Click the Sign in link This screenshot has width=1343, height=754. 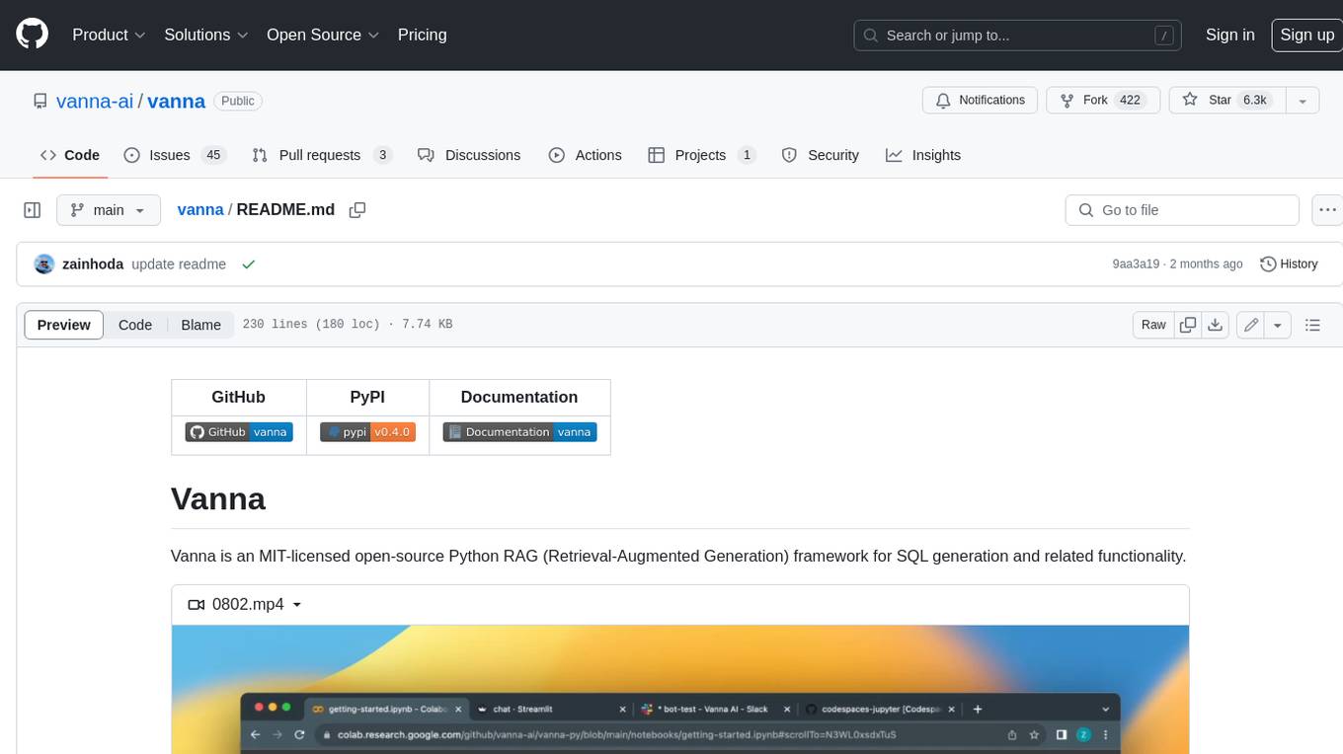pyautogui.click(x=1229, y=35)
